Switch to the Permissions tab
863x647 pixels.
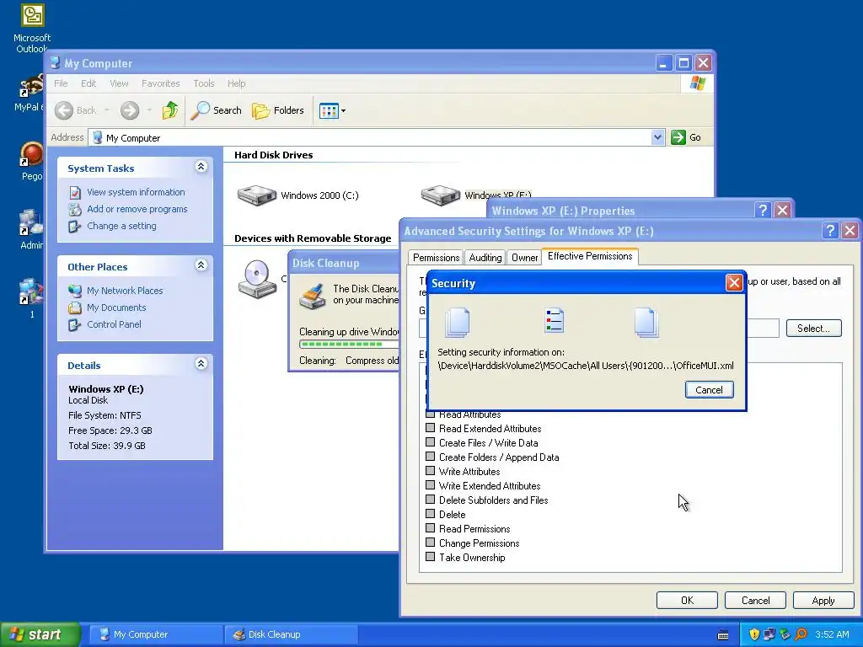(436, 258)
